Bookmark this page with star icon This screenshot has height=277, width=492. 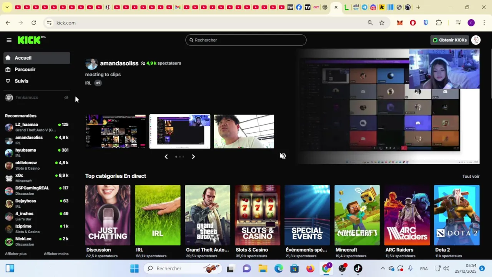382,23
